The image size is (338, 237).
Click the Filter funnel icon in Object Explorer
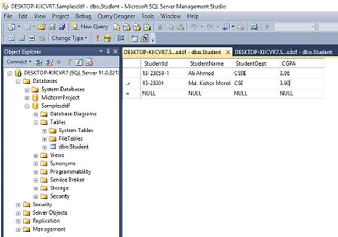click(x=69, y=62)
